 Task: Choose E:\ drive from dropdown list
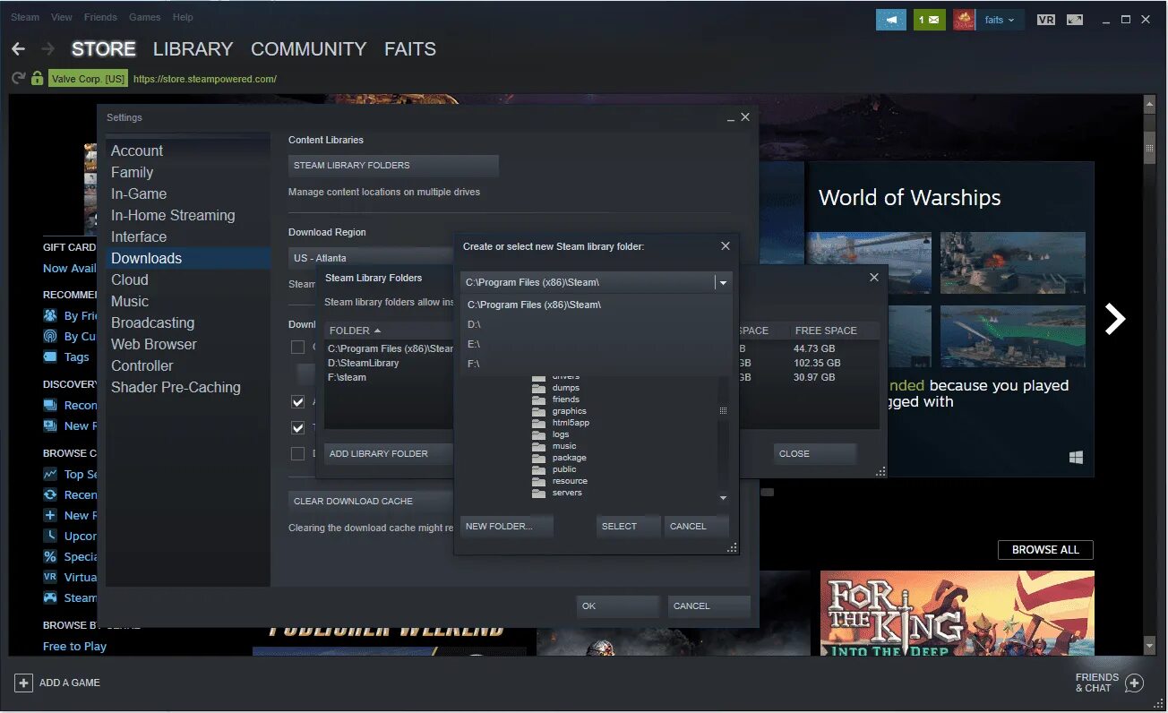coord(597,344)
